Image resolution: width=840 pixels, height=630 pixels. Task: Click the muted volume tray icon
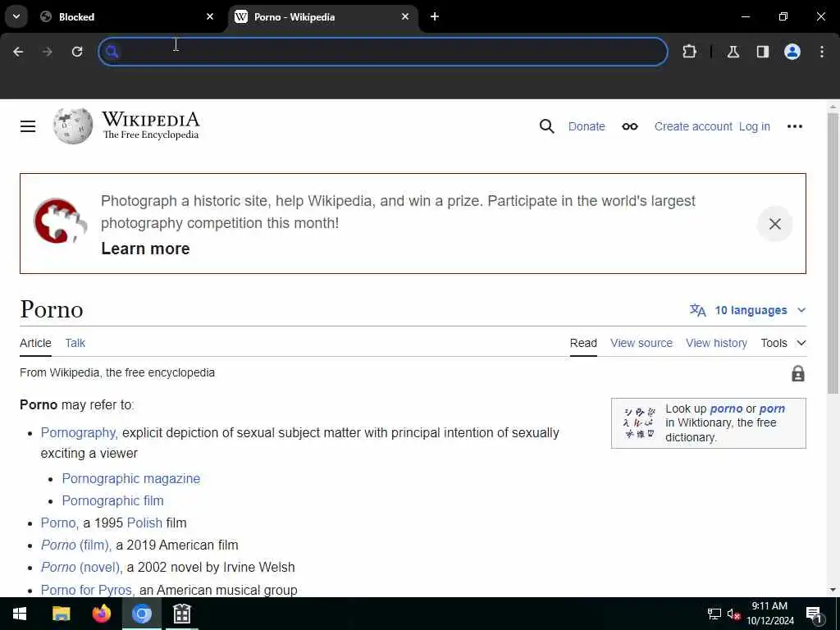point(733,614)
